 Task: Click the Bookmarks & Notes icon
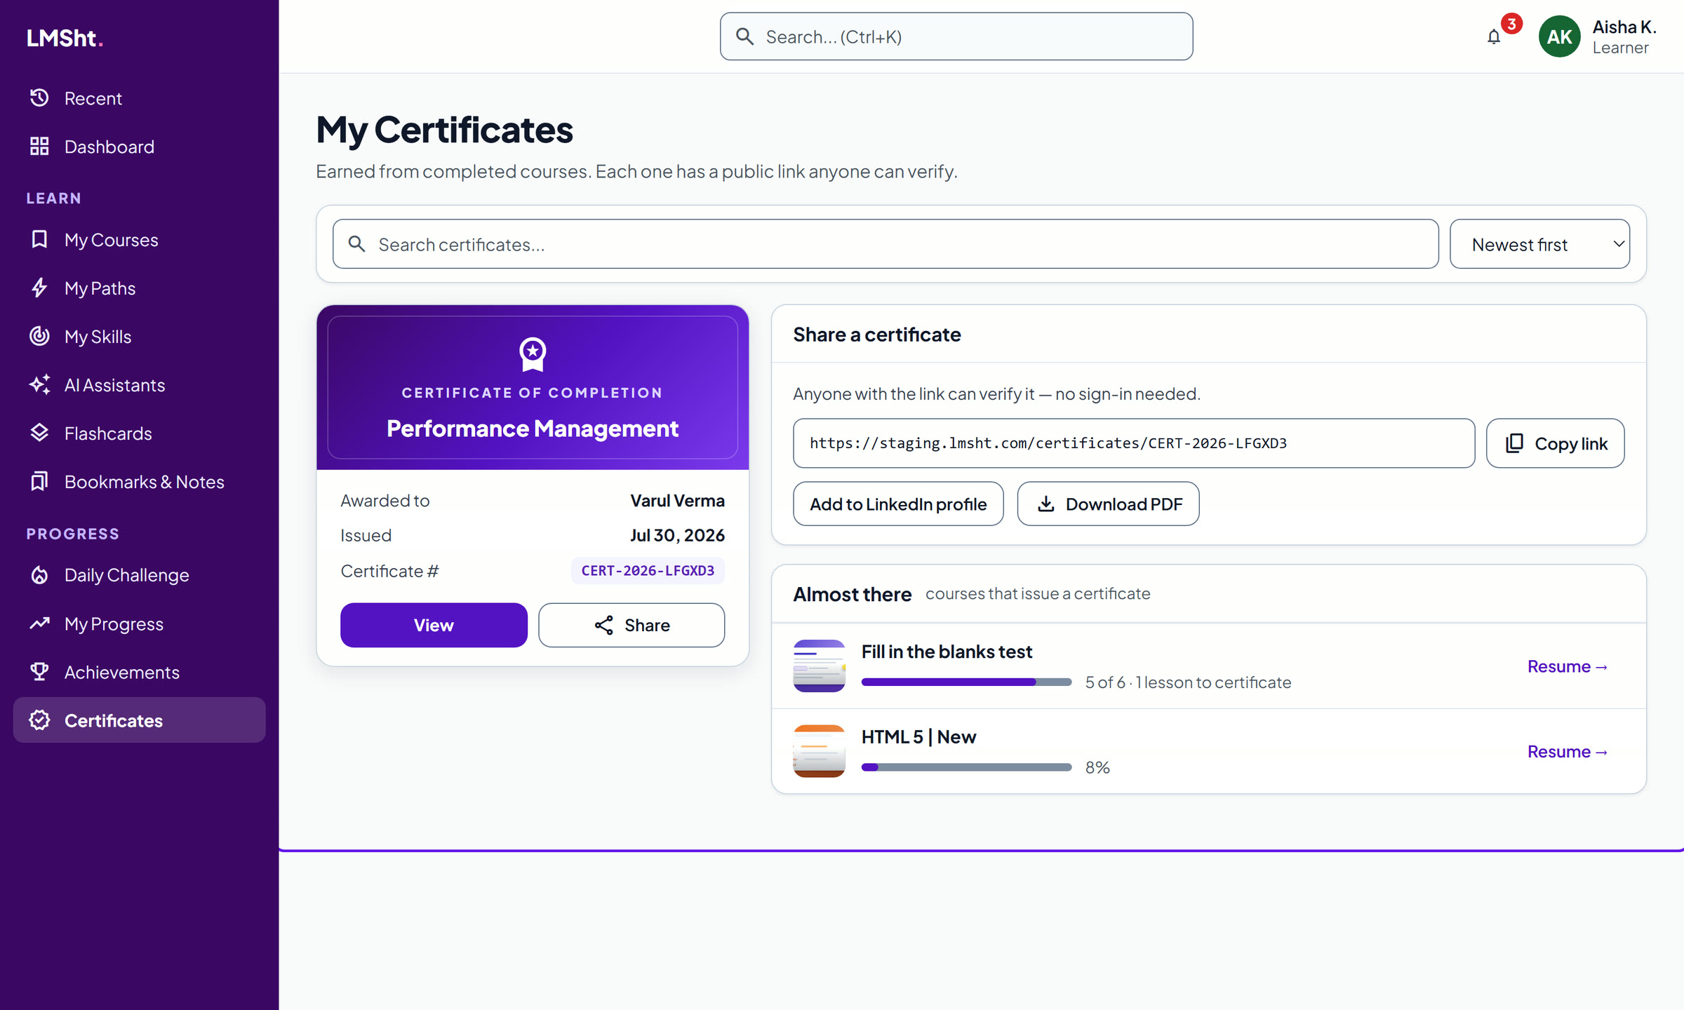coord(39,481)
